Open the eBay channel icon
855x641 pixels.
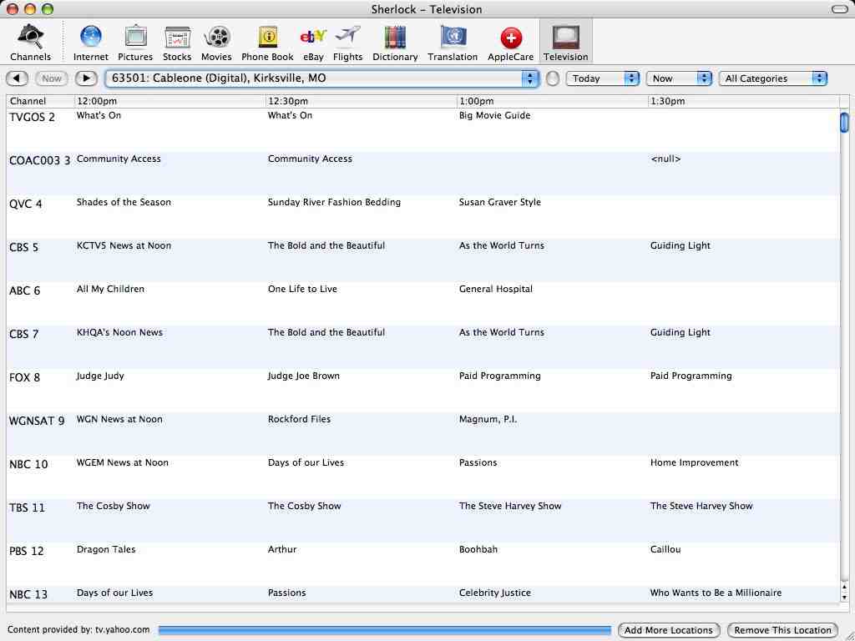pos(314,43)
